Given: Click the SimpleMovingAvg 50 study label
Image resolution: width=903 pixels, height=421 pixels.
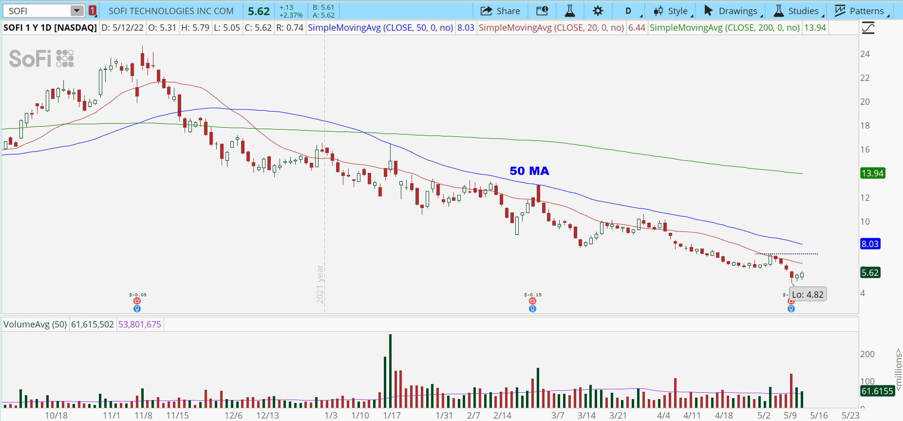Looking at the screenshot, I should (380, 28).
